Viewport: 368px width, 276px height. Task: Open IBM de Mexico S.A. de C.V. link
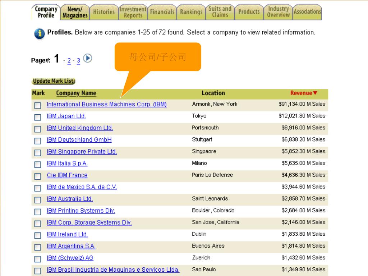pyautogui.click(x=82, y=187)
